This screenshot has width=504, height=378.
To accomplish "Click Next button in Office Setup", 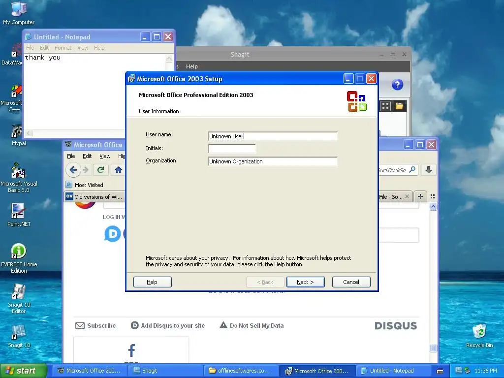I will [x=305, y=282].
